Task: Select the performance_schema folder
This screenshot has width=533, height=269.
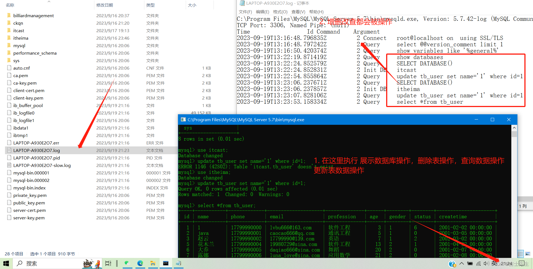Action: pos(35,53)
